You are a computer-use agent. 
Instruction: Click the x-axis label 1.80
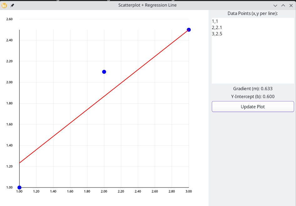87,192
